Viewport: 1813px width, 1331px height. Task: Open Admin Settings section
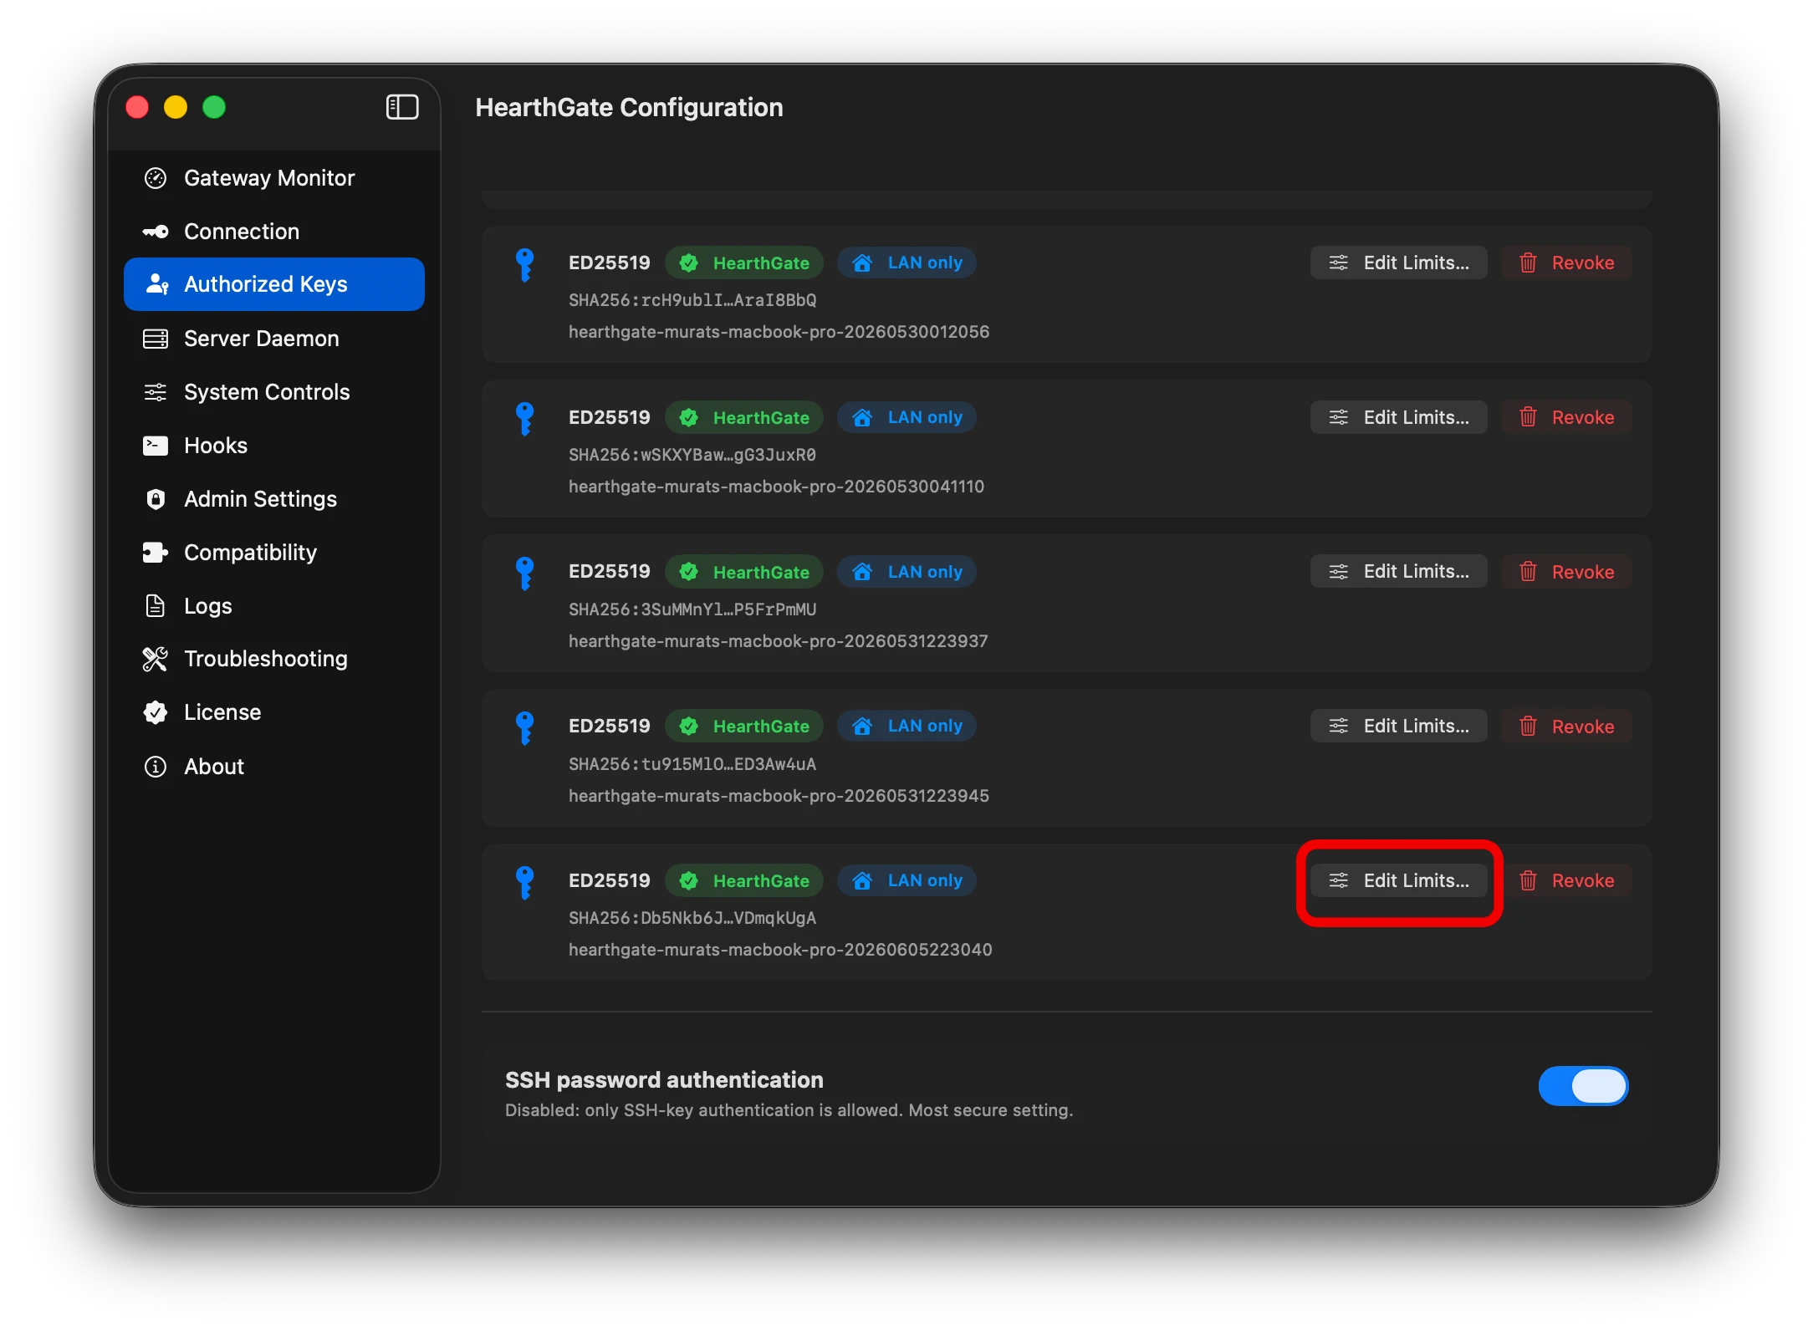tap(274, 499)
